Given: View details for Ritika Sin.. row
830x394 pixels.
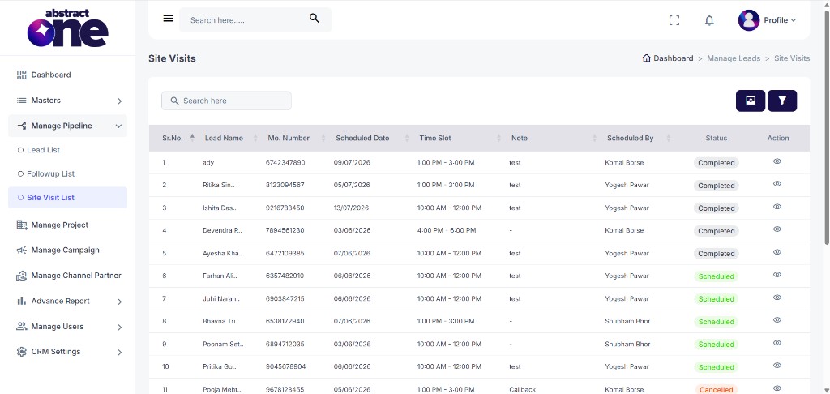Looking at the screenshot, I should (777, 184).
